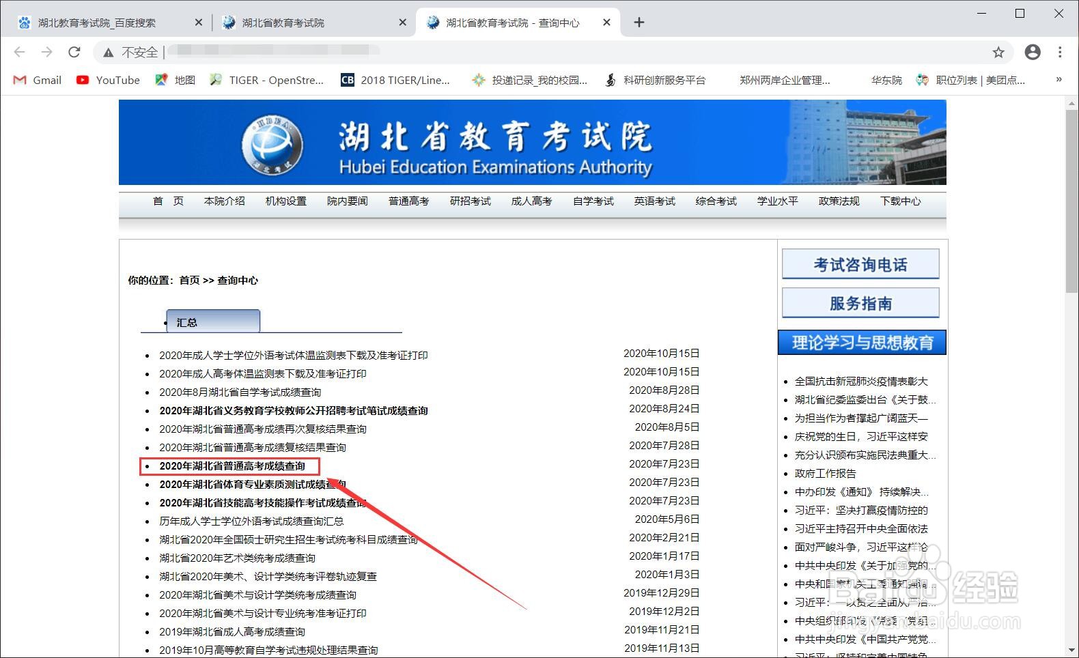Open 2020年8月湖北省自学考试成绩查询 link
This screenshot has width=1079, height=658.
click(240, 392)
